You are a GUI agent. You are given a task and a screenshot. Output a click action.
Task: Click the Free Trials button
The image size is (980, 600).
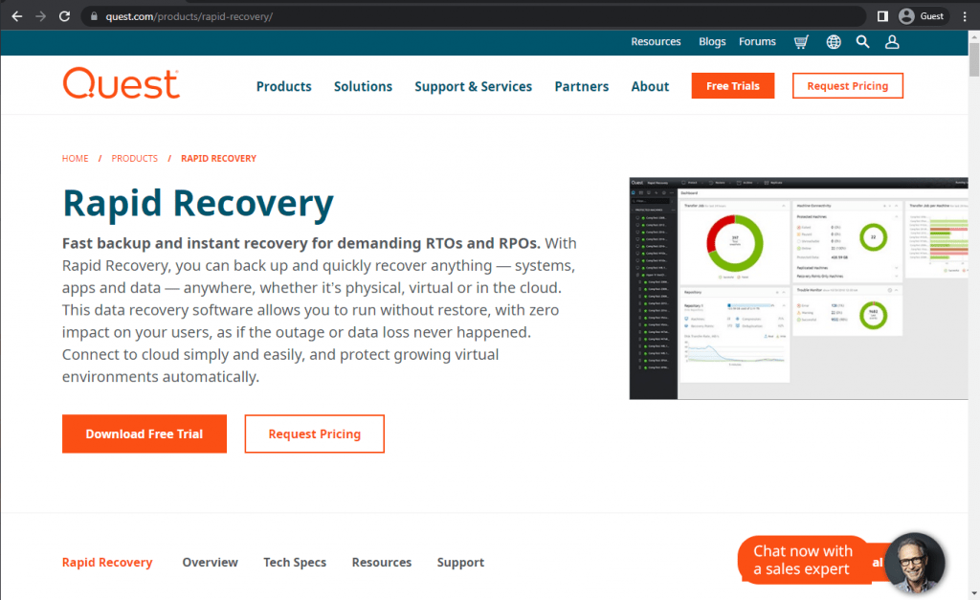point(732,85)
